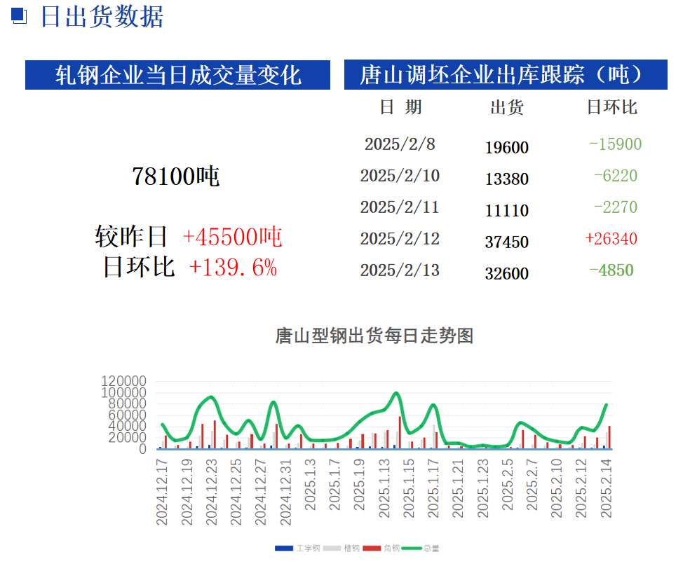Click the red 角钢 legend marker
Screen dimensions: 690x566
(x=372, y=548)
